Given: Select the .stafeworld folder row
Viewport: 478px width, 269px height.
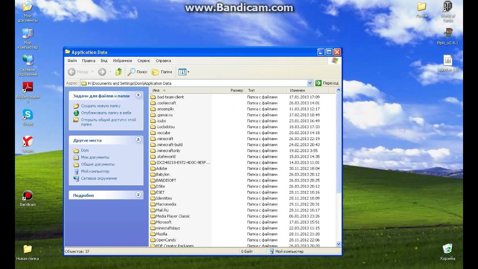Looking at the screenshot, I should [x=242, y=157].
